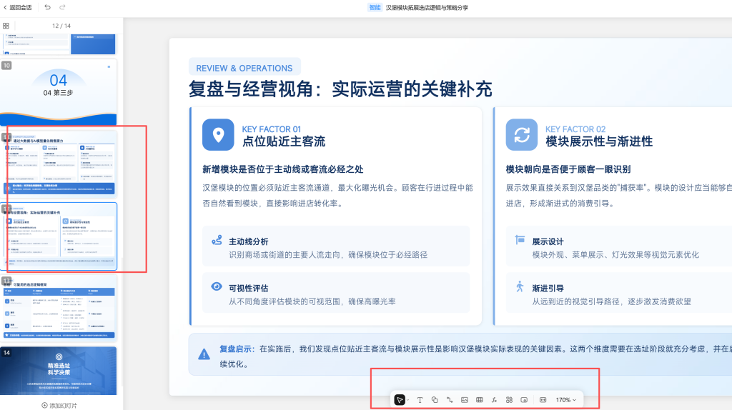
Task: Select slide 11 thumbnail
Action: coord(59,164)
